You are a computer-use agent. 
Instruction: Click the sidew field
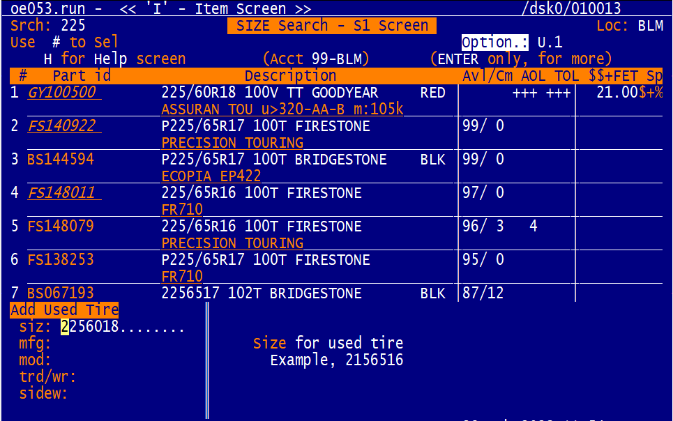click(43, 394)
